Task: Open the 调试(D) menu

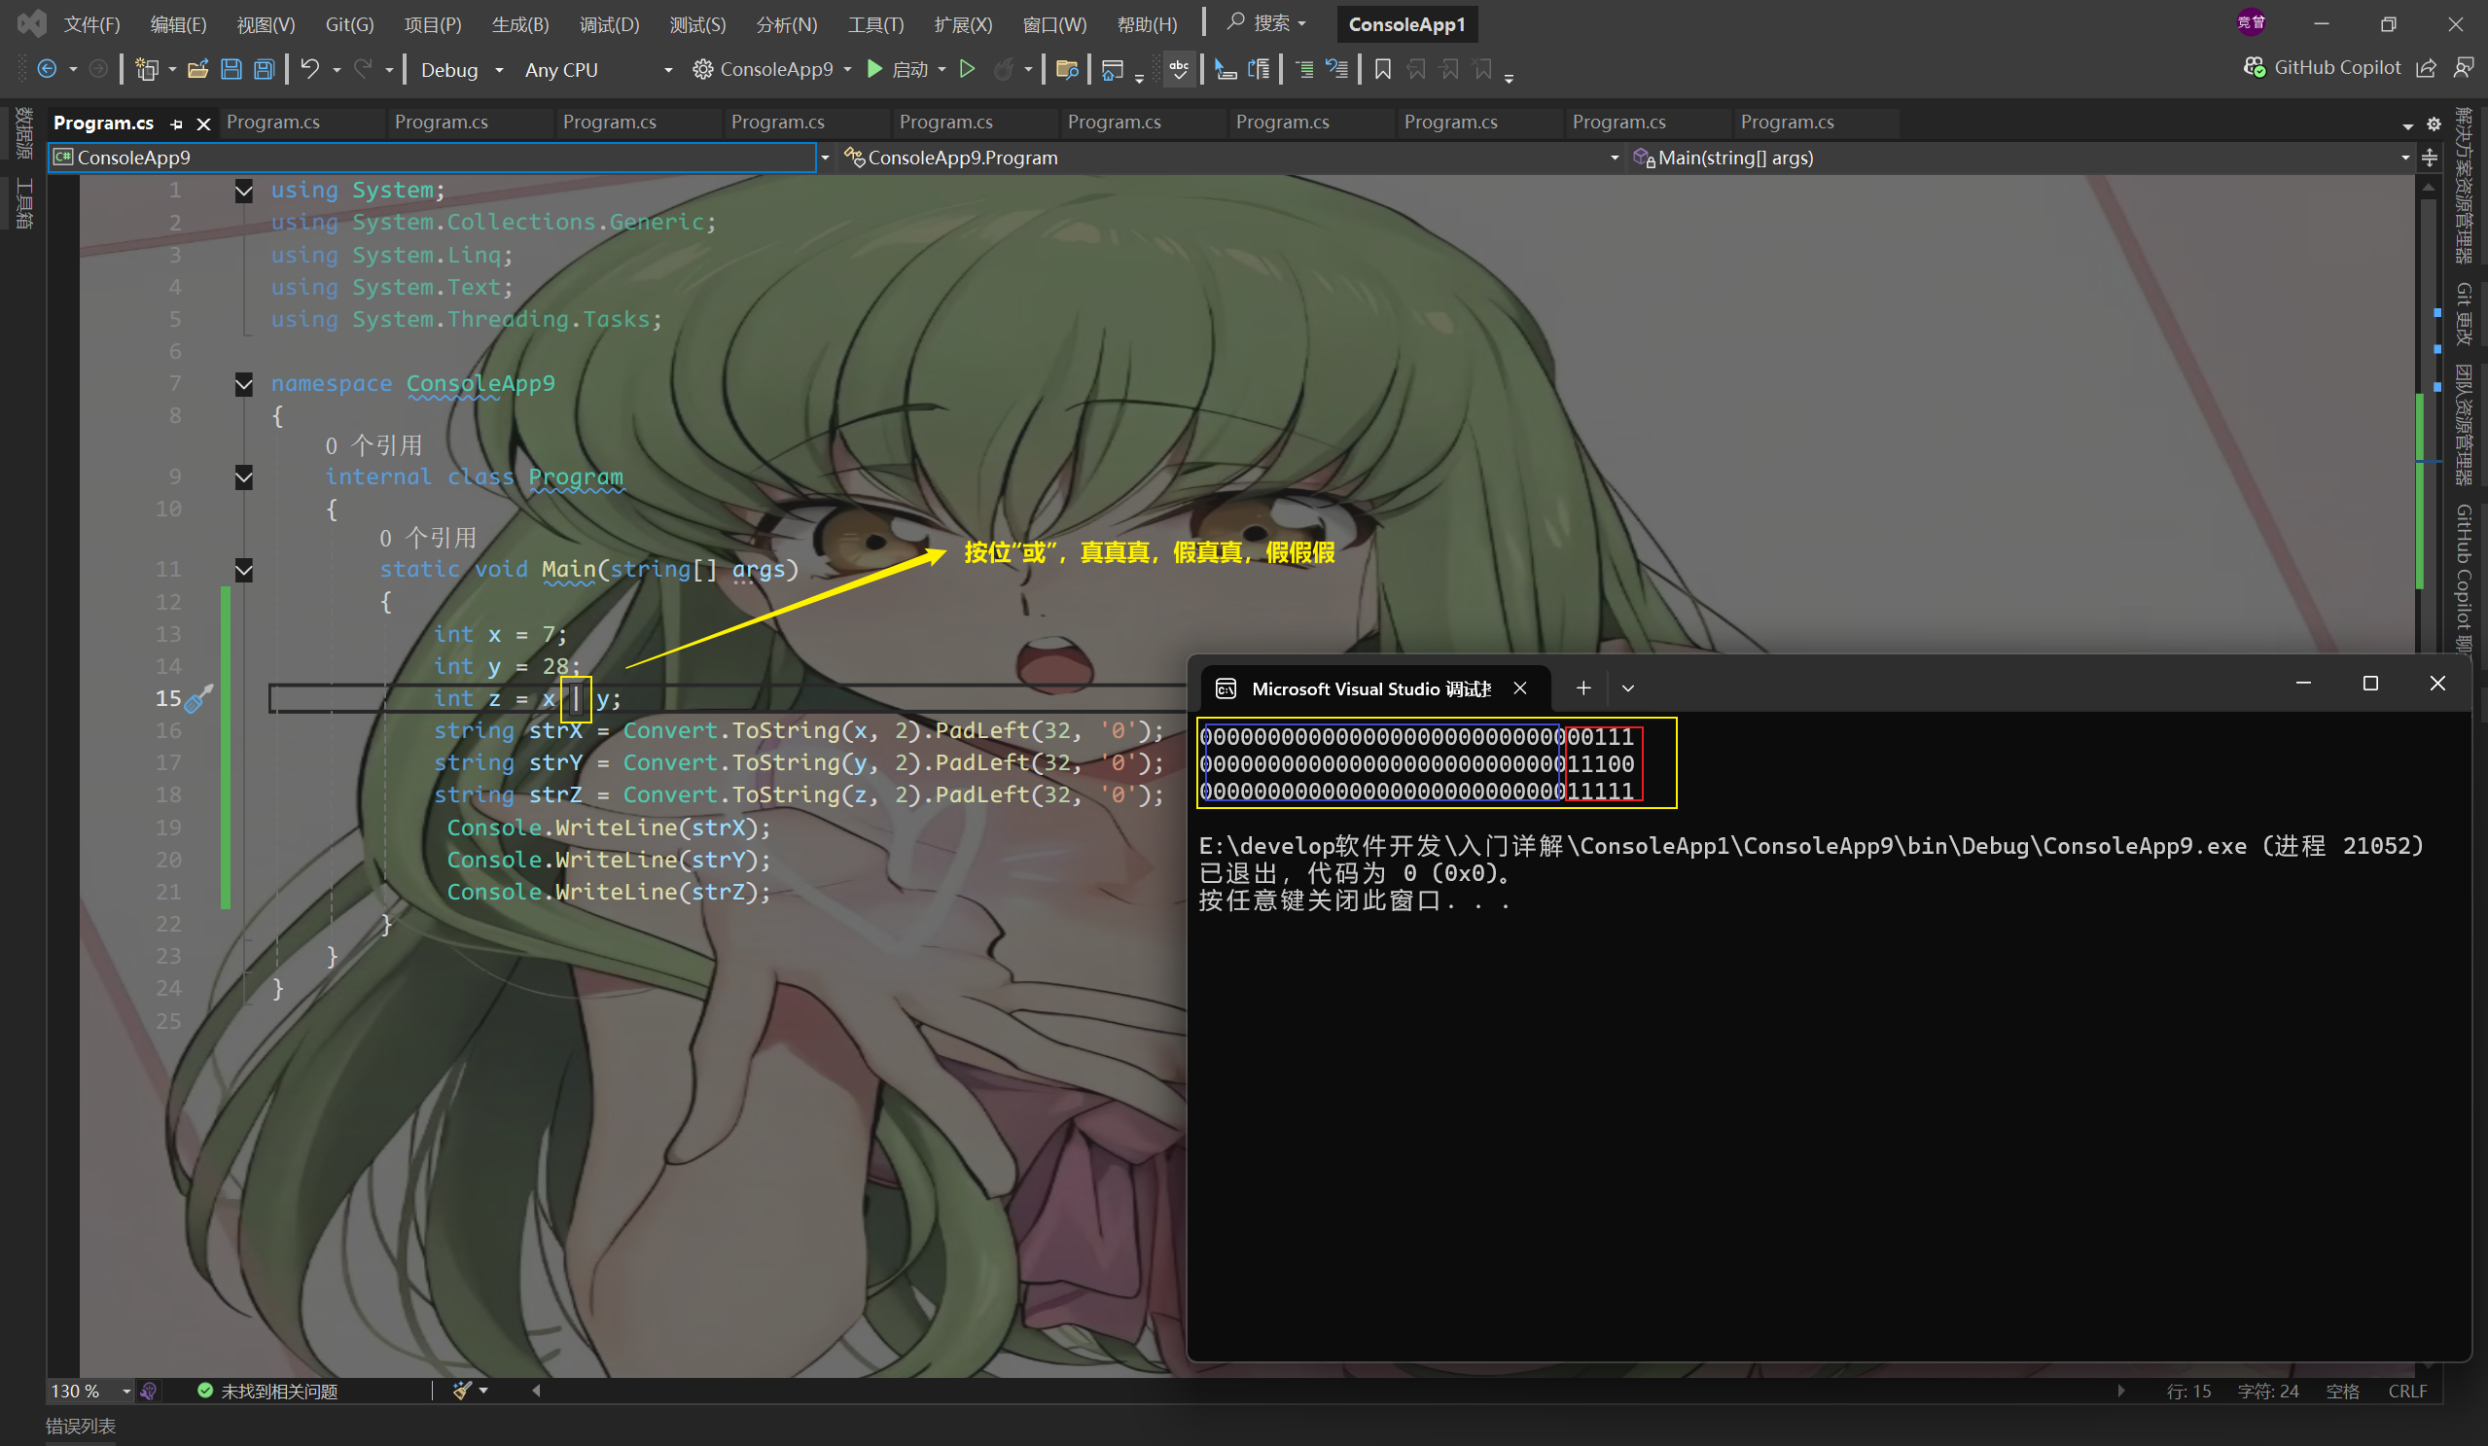Action: pyautogui.click(x=609, y=23)
